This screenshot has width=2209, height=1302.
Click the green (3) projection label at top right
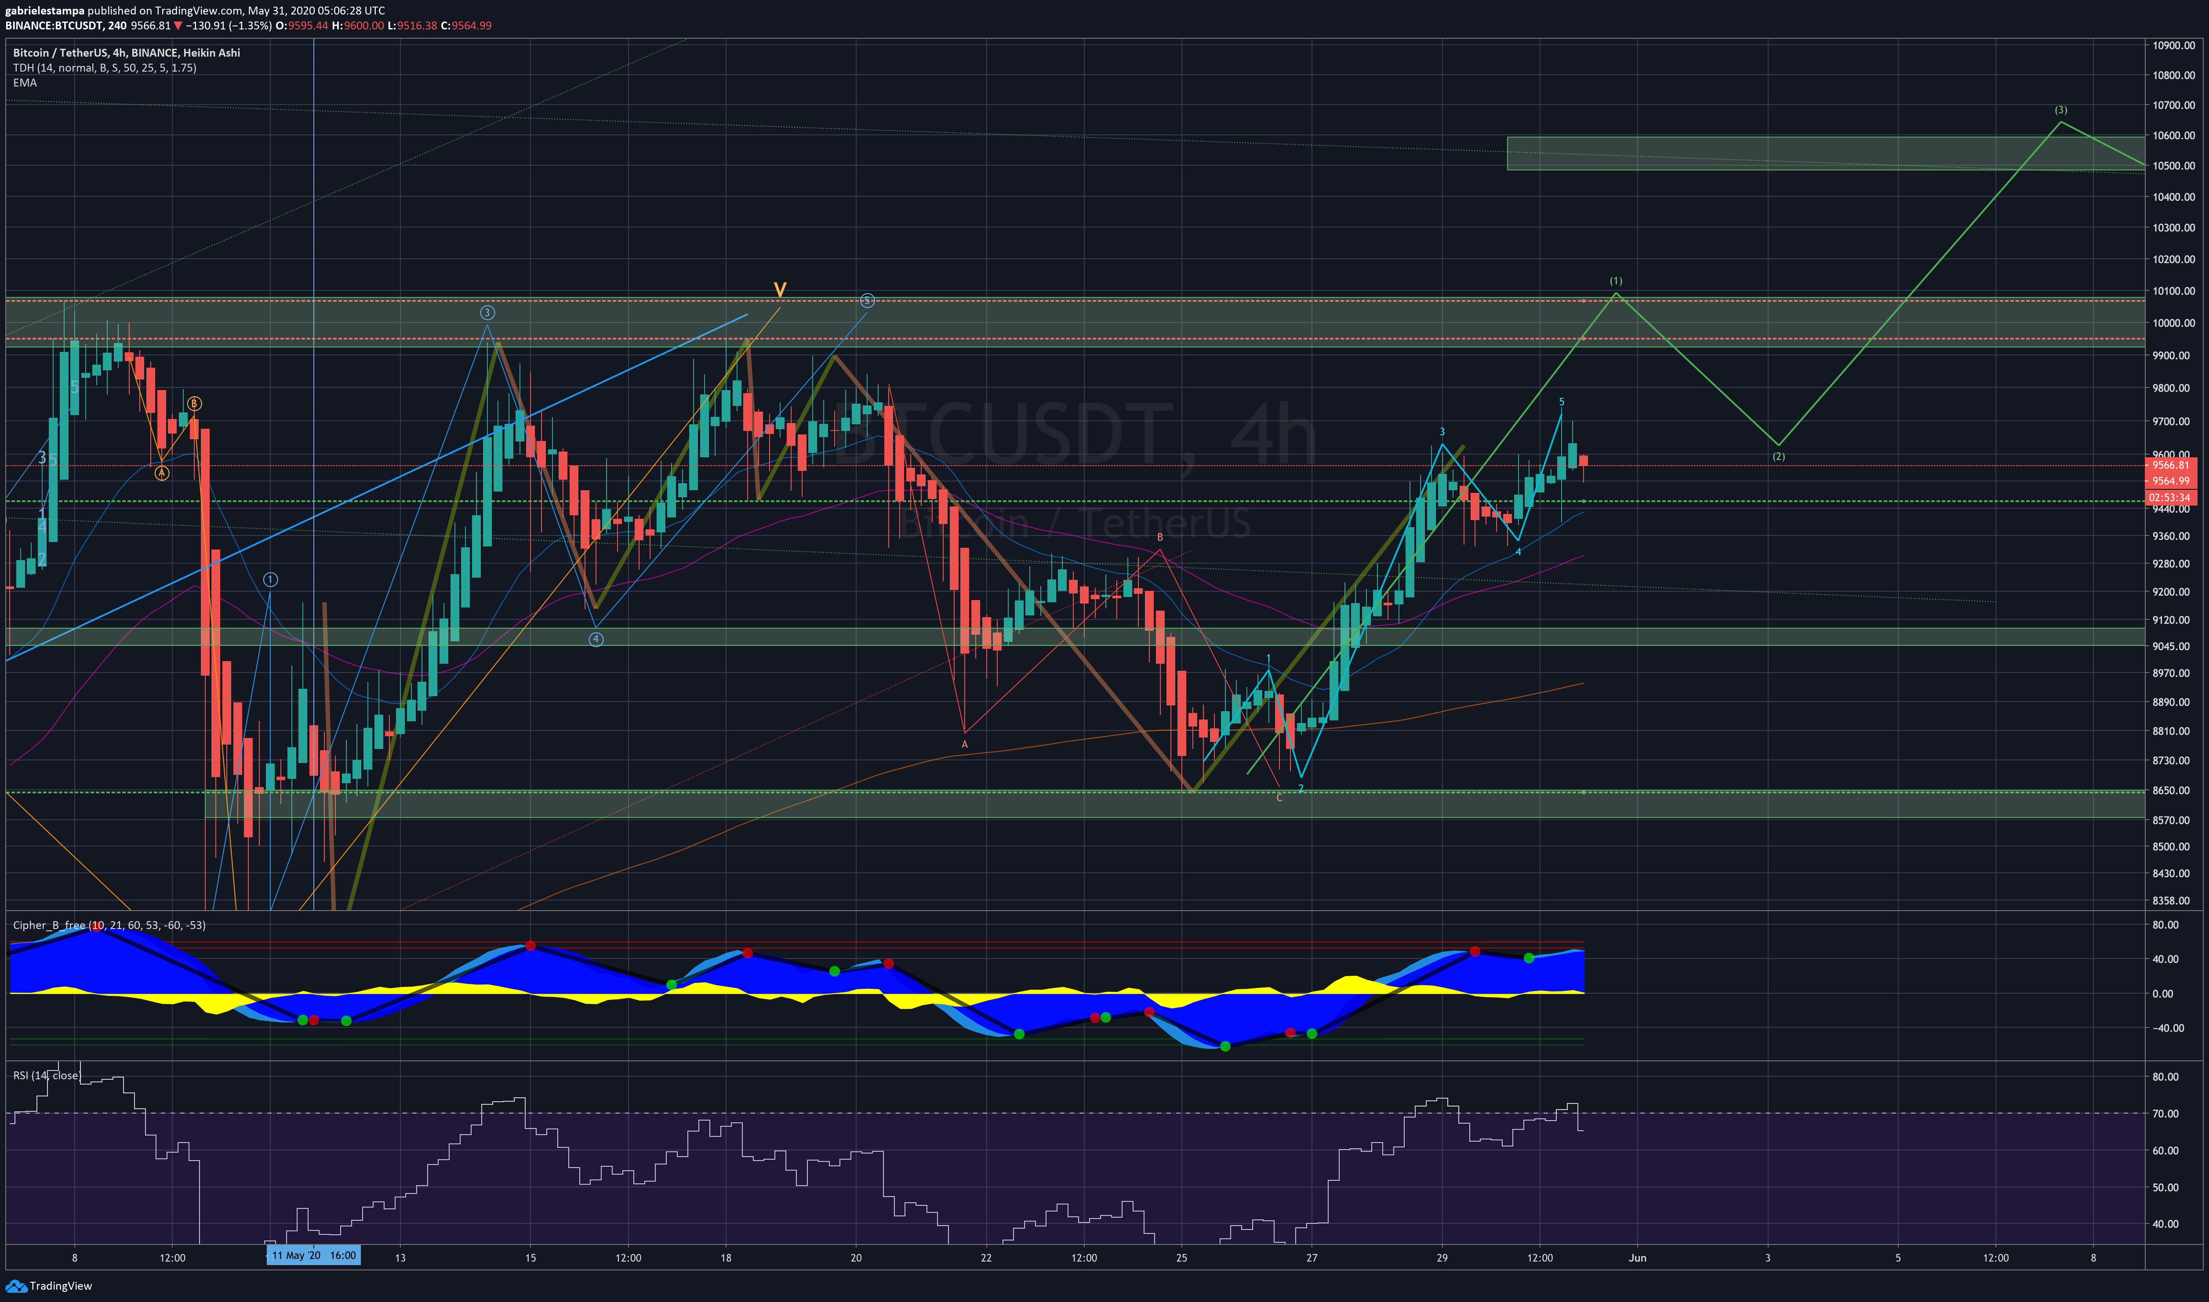click(x=2061, y=110)
